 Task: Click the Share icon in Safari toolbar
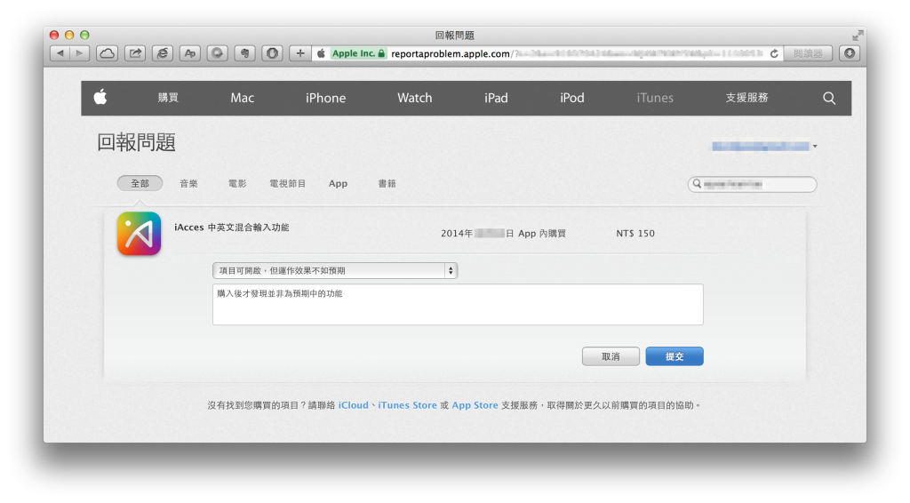pyautogui.click(x=135, y=53)
